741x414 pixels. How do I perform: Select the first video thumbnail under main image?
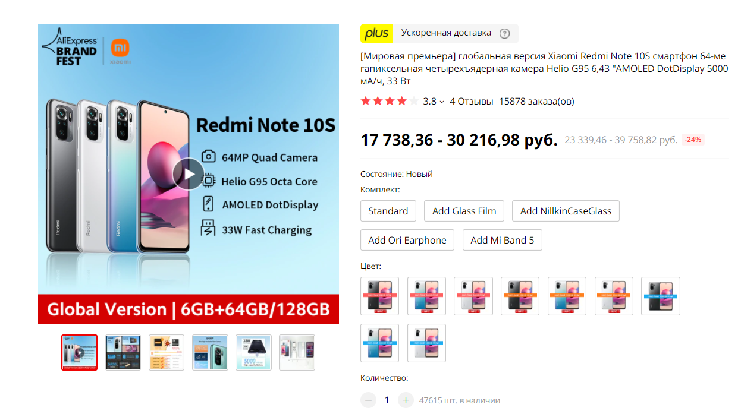coord(79,352)
